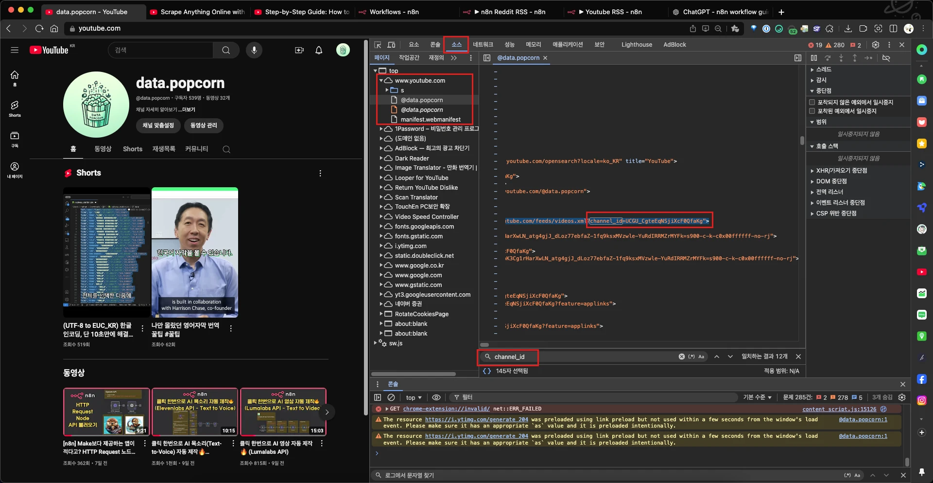Toggle the DevTools device toolbar icon
Image resolution: width=933 pixels, height=483 pixels.
(391, 45)
